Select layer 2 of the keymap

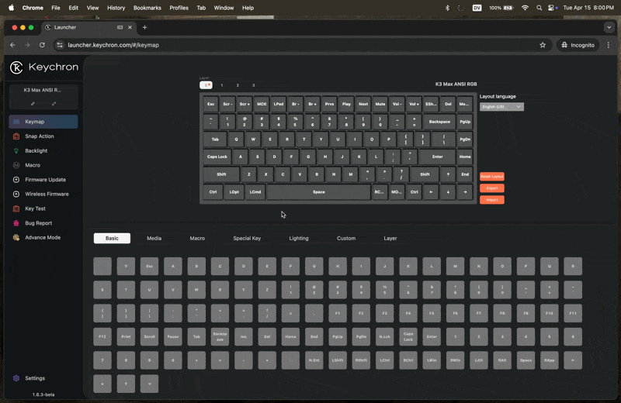[238, 85]
